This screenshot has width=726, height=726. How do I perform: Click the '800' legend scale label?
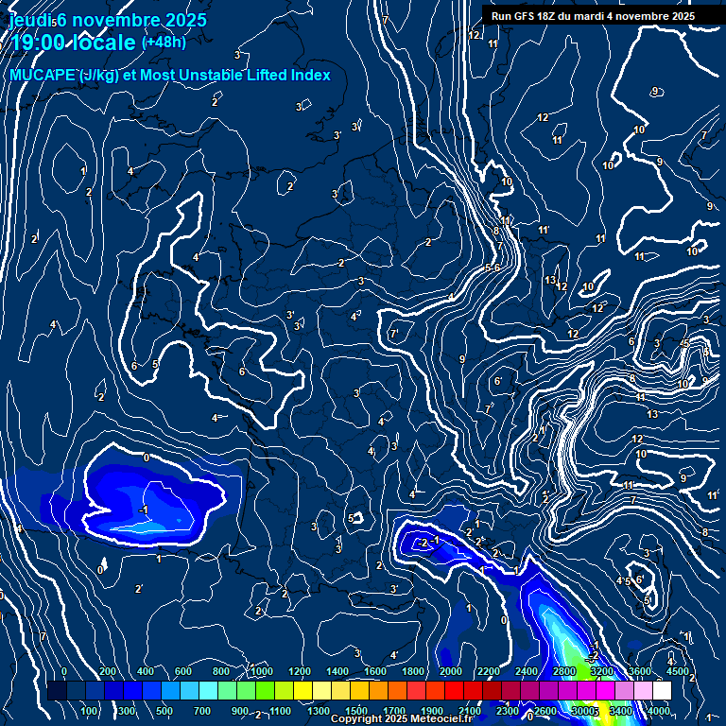coord(221,671)
